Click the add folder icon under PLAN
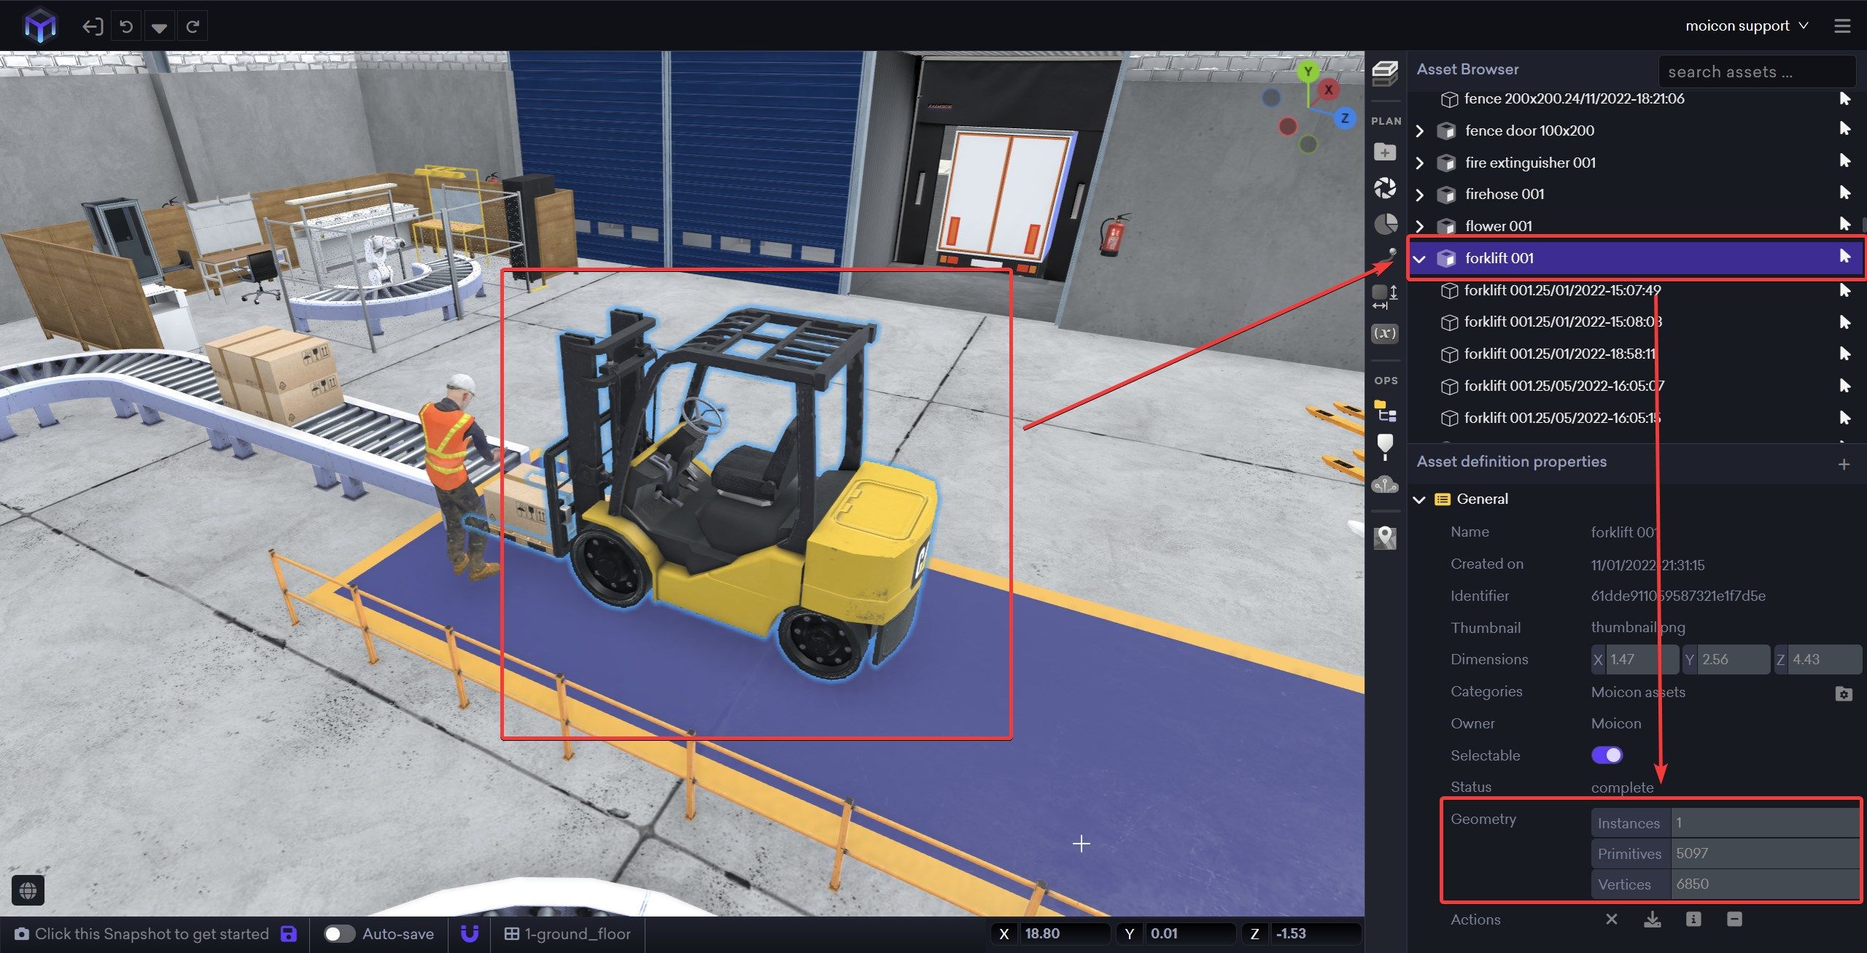1867x953 pixels. tap(1385, 152)
